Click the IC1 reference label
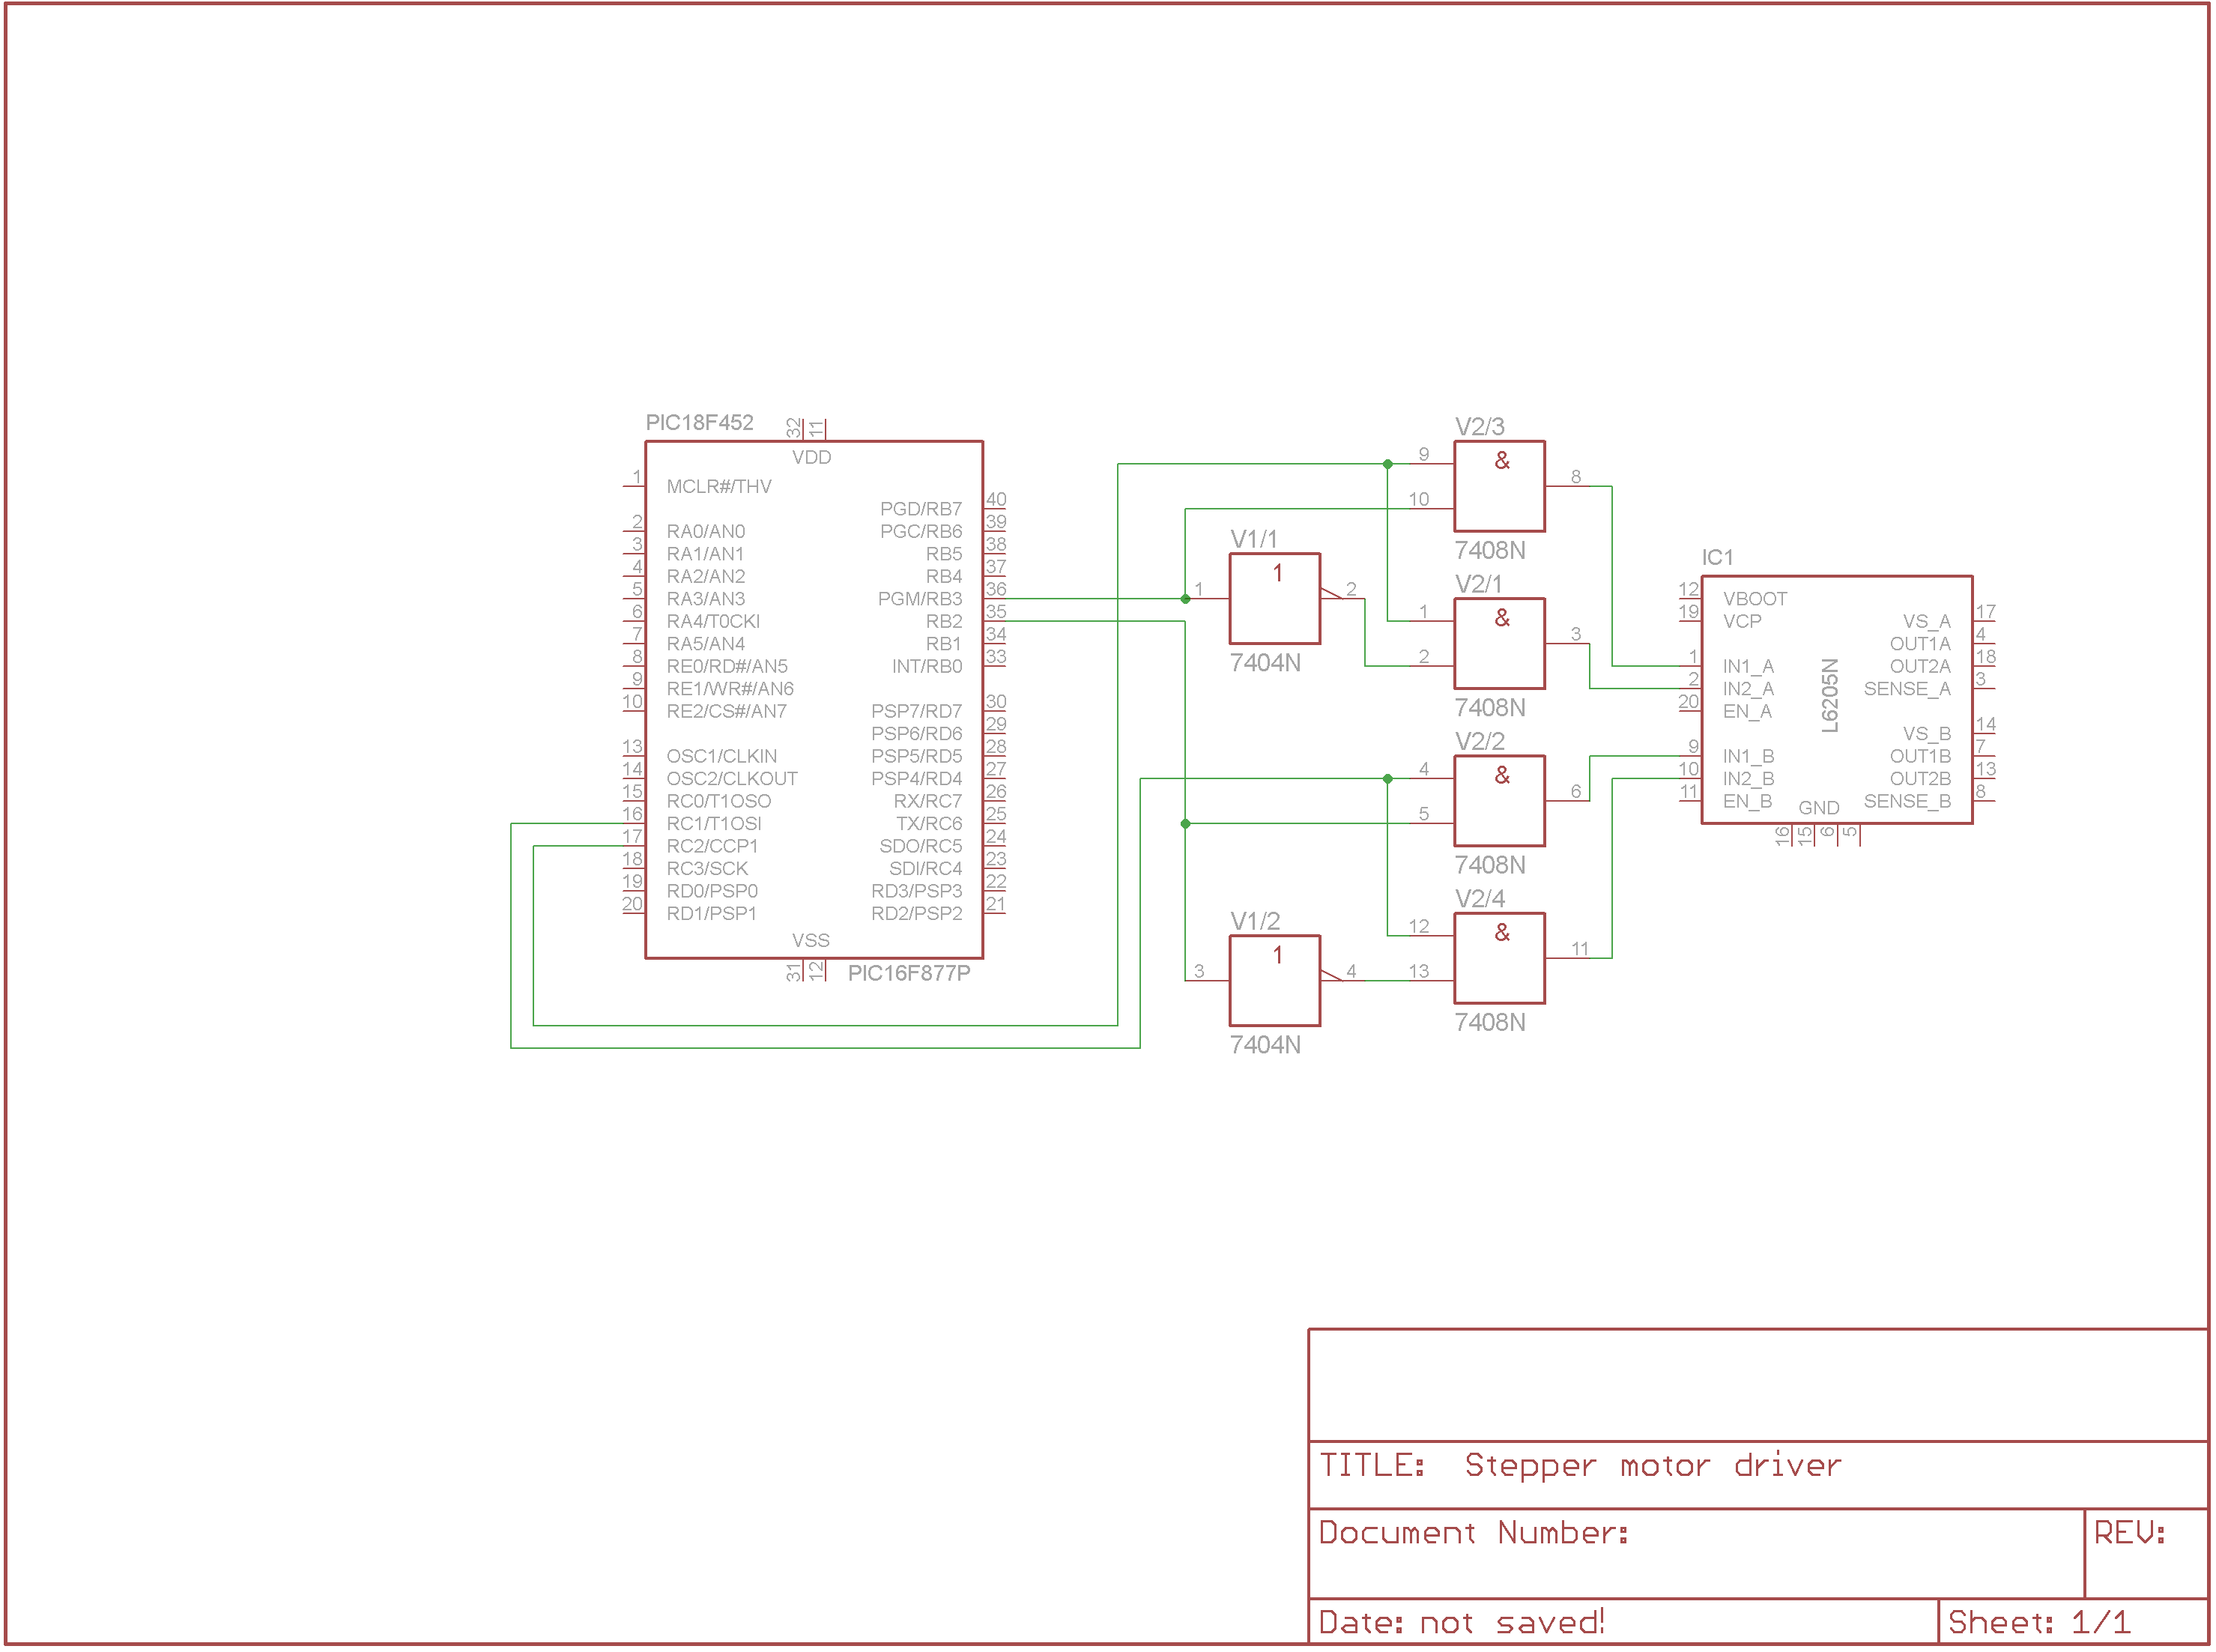The height and width of the screenshot is (1652, 2216). click(1718, 558)
